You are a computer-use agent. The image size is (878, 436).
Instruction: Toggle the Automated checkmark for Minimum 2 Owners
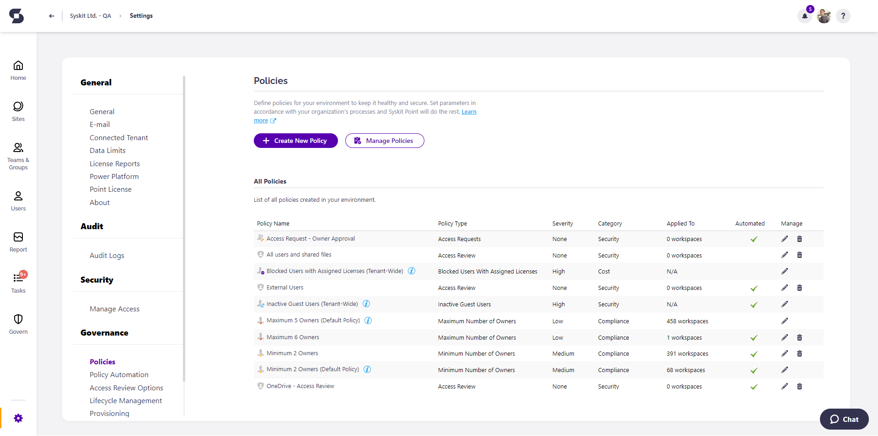[754, 354]
